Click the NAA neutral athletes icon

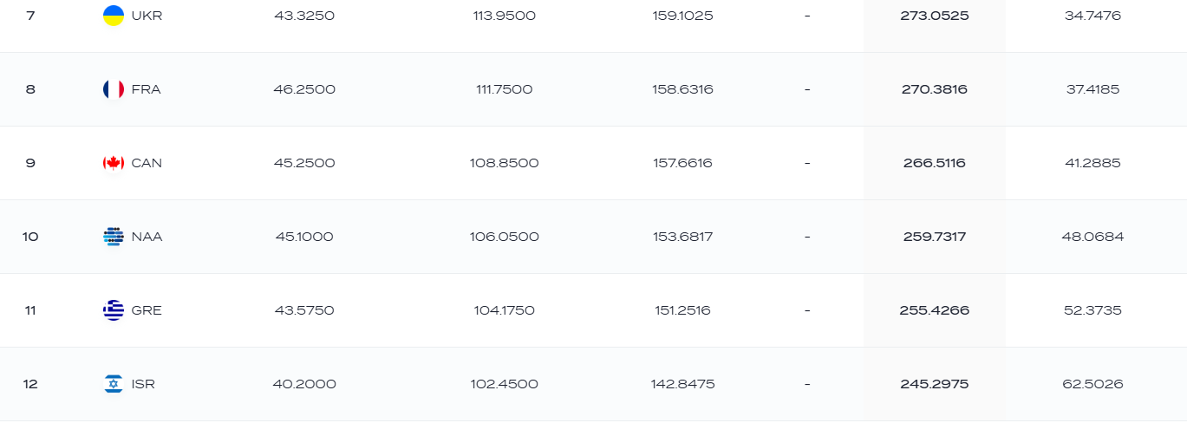pyautogui.click(x=114, y=237)
